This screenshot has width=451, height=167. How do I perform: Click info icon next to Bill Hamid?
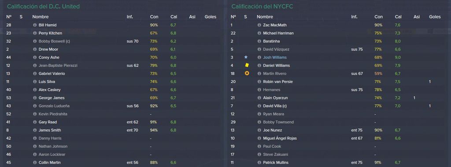pyautogui.click(x=35, y=25)
